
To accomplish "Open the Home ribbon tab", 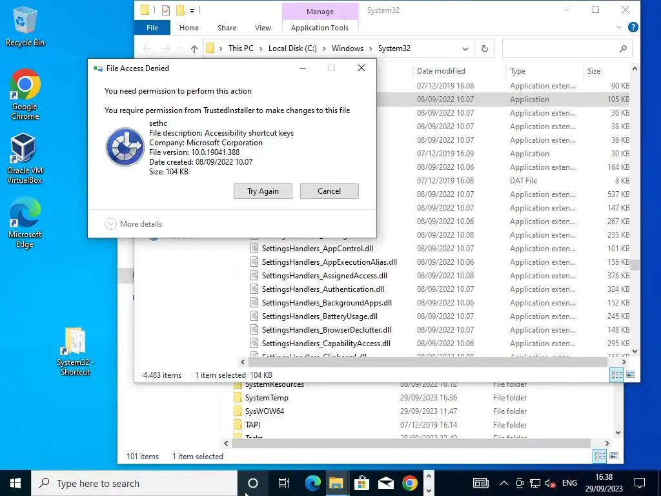I will coord(189,28).
